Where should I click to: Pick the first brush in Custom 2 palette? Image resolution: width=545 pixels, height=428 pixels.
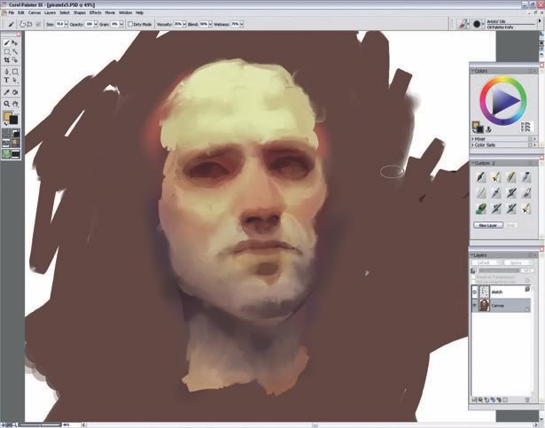click(x=480, y=177)
